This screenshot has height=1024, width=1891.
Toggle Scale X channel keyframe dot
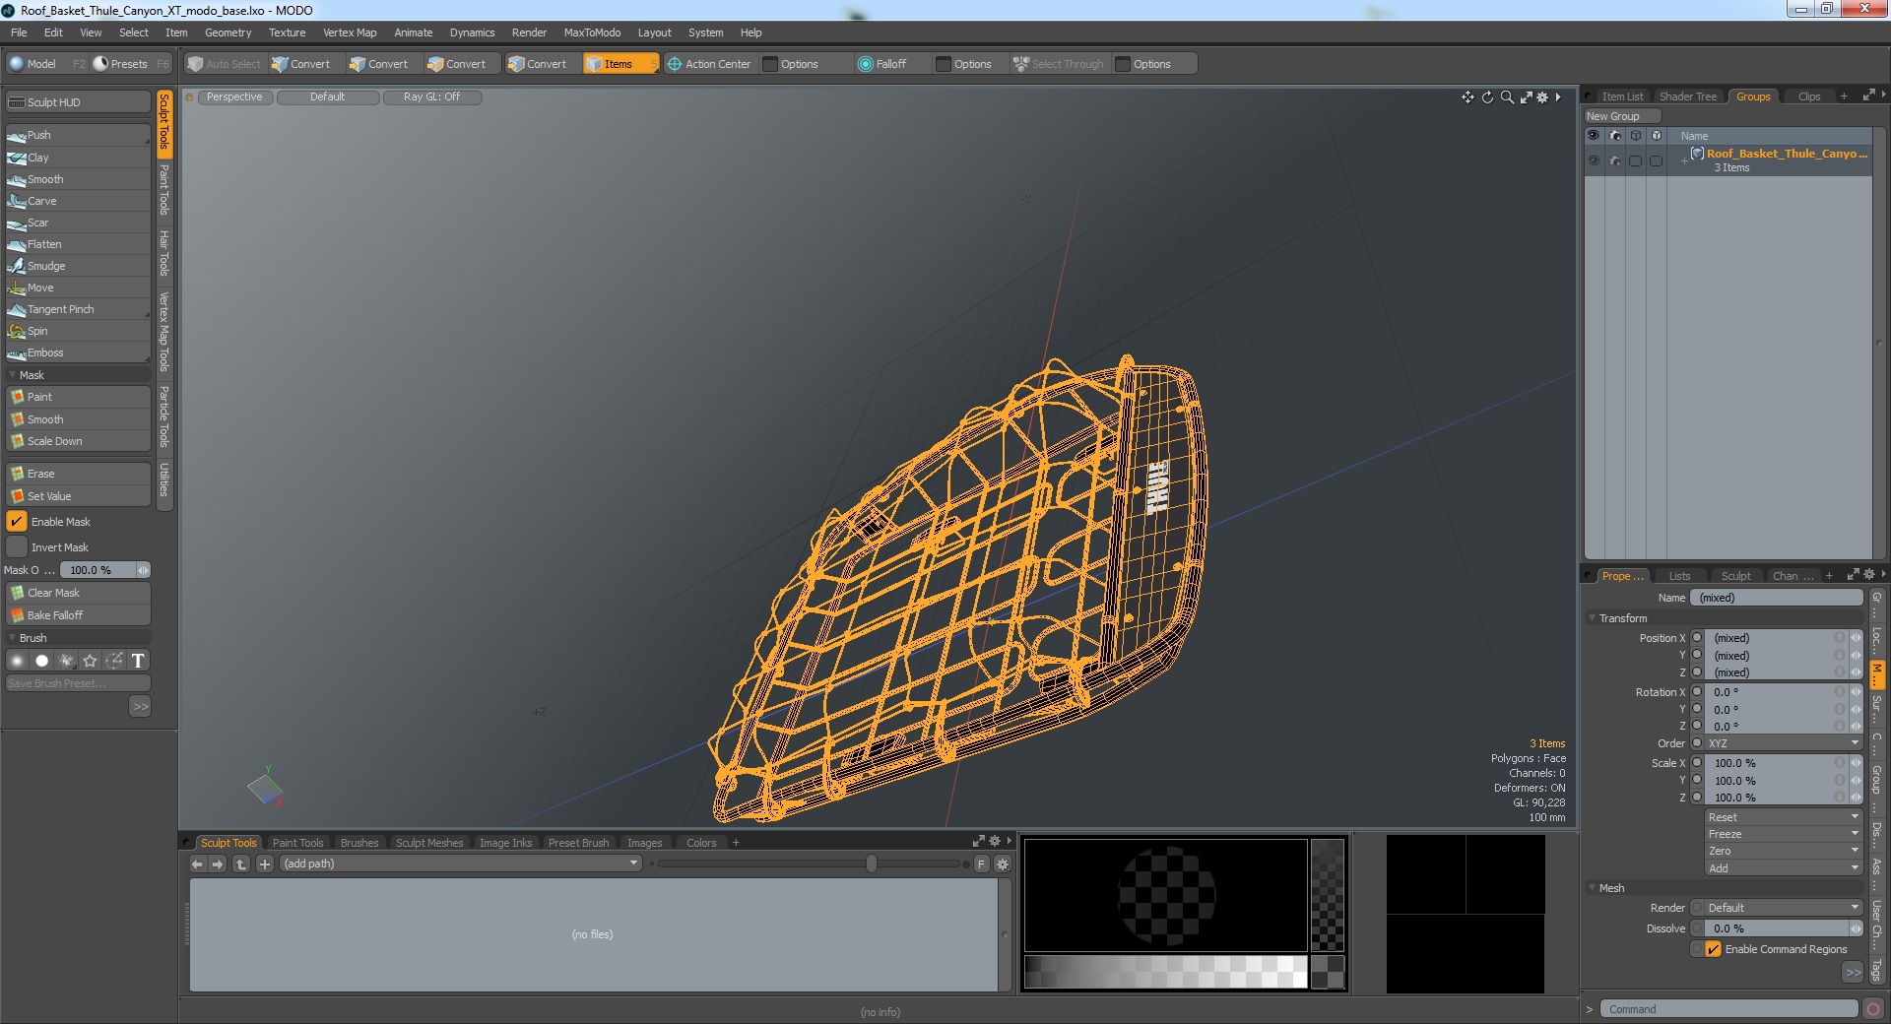click(1697, 763)
